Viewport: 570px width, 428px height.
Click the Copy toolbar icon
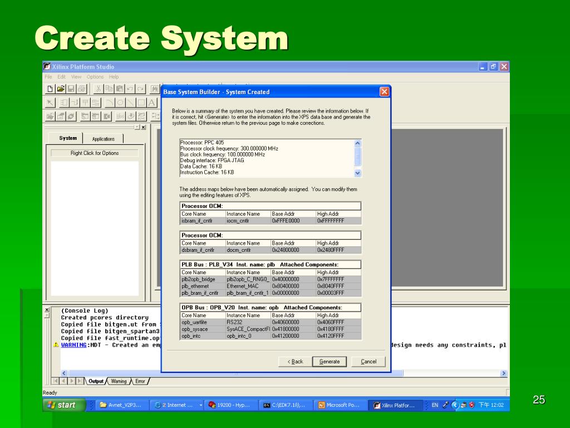tap(109, 89)
